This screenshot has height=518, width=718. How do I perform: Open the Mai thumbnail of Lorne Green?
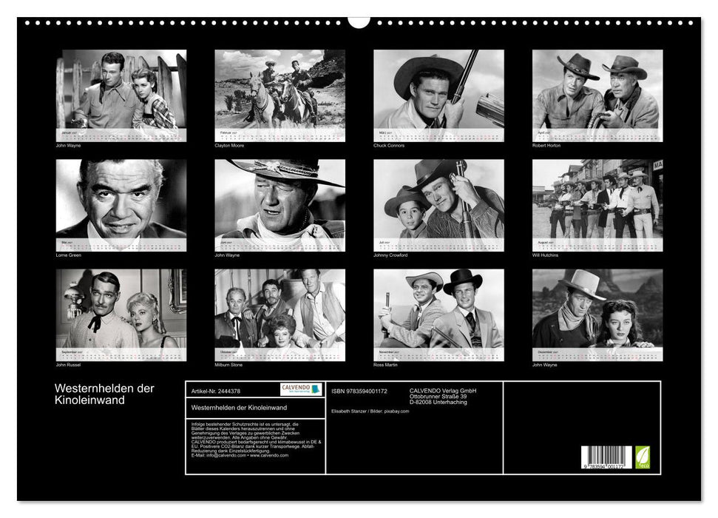point(121,206)
